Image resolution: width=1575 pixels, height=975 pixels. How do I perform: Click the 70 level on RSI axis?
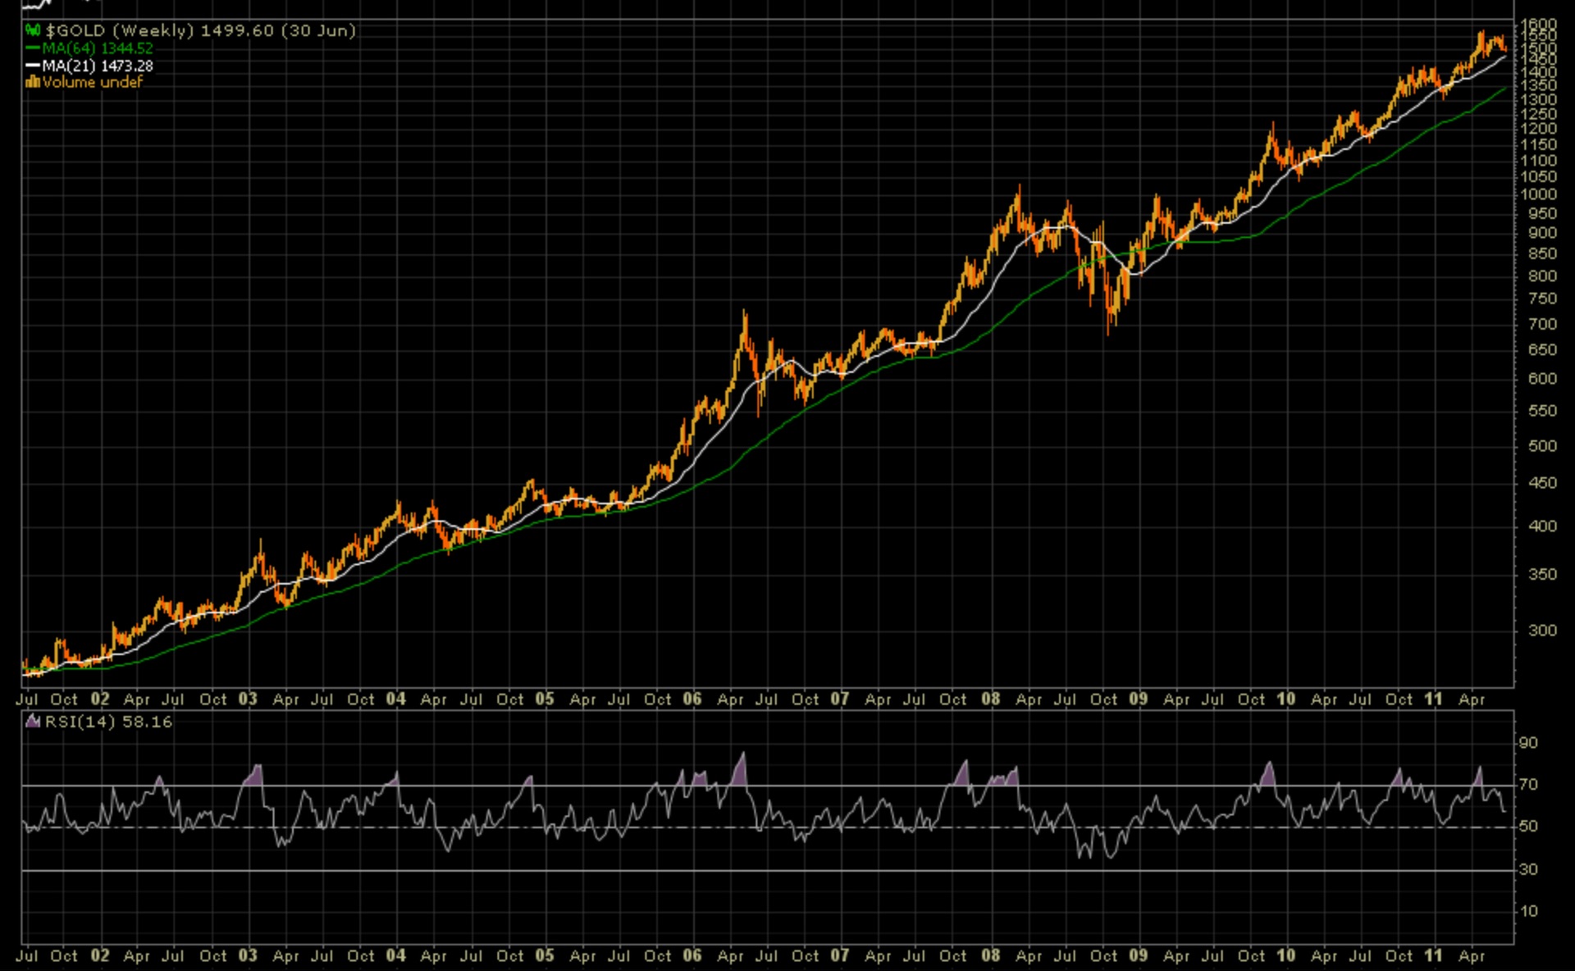point(1528,786)
